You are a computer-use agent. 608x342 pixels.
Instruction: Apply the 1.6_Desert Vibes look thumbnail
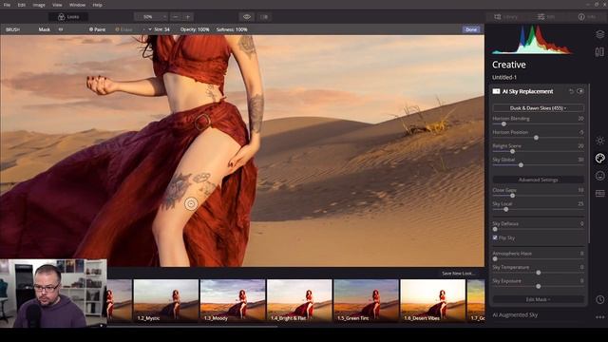(x=433, y=300)
